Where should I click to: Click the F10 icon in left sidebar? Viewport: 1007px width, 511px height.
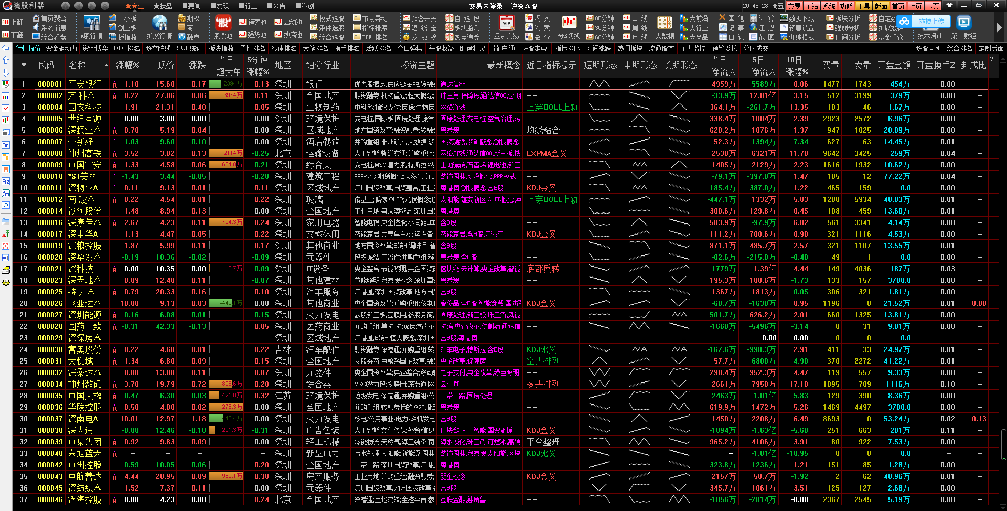click(6, 145)
